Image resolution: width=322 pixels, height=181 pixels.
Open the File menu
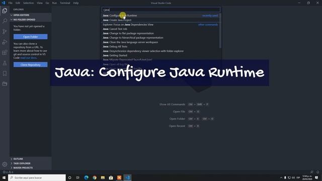coord(11,3)
